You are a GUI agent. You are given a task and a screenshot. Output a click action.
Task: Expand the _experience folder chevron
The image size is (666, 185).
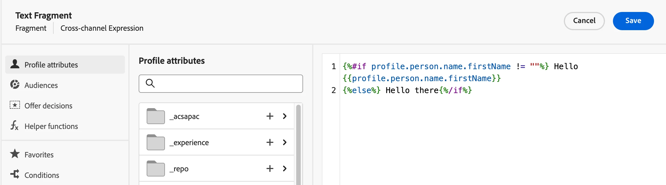coord(284,142)
